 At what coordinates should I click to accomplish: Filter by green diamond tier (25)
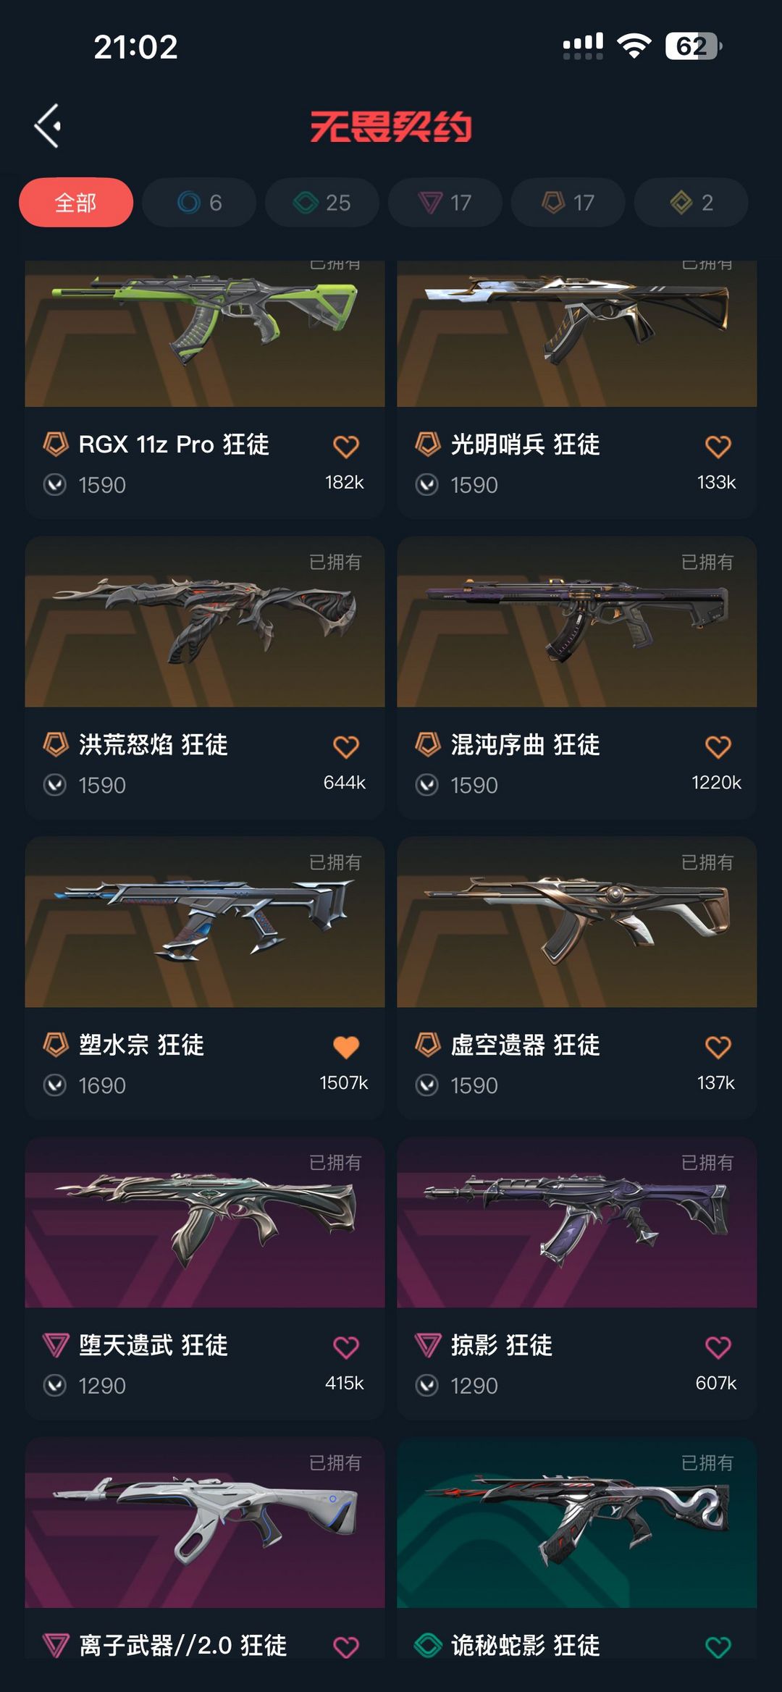pyautogui.click(x=322, y=202)
